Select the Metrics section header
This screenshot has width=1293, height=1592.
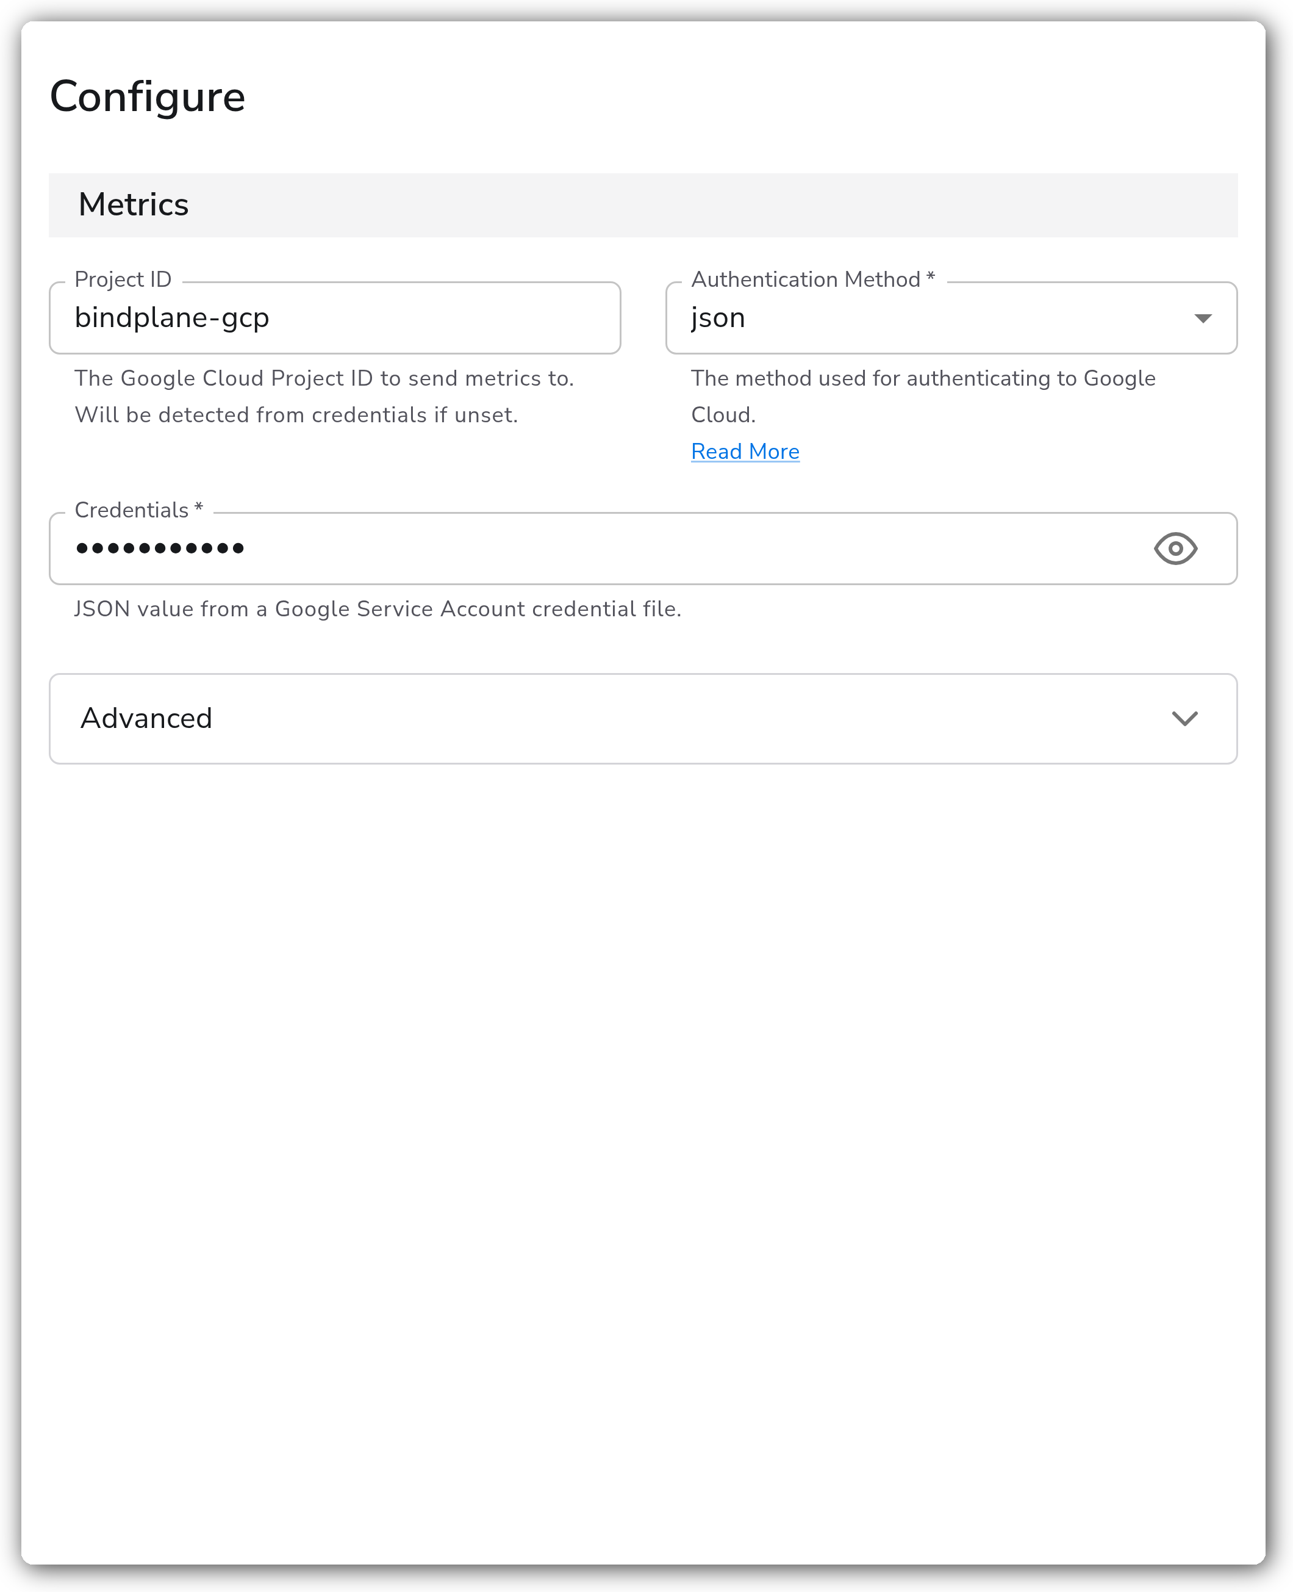643,205
